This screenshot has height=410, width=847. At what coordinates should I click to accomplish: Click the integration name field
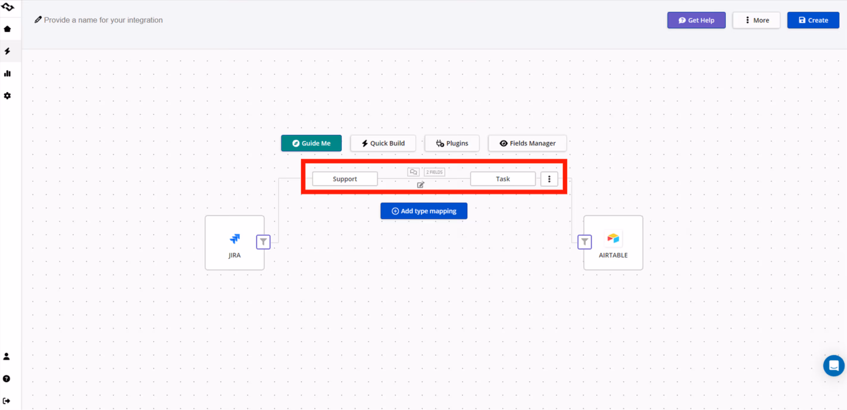[103, 20]
